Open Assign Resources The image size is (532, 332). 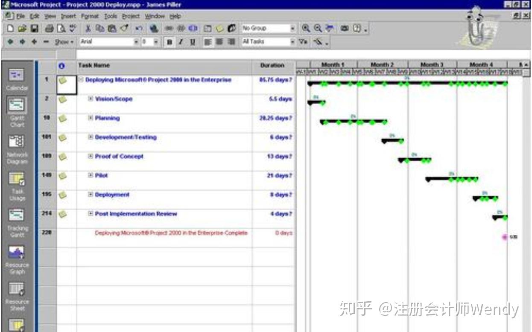232,28
